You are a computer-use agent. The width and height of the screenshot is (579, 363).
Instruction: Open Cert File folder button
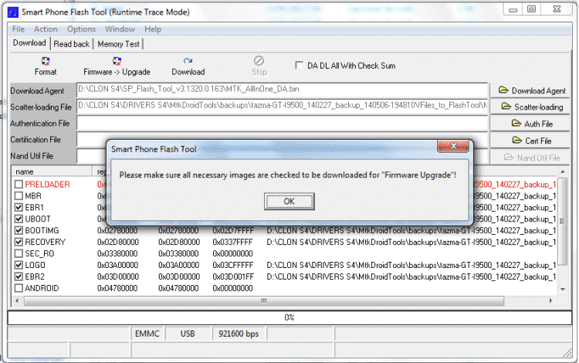click(x=530, y=141)
